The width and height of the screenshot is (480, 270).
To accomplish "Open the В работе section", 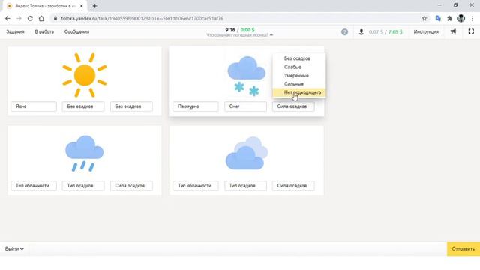I will coord(44,31).
